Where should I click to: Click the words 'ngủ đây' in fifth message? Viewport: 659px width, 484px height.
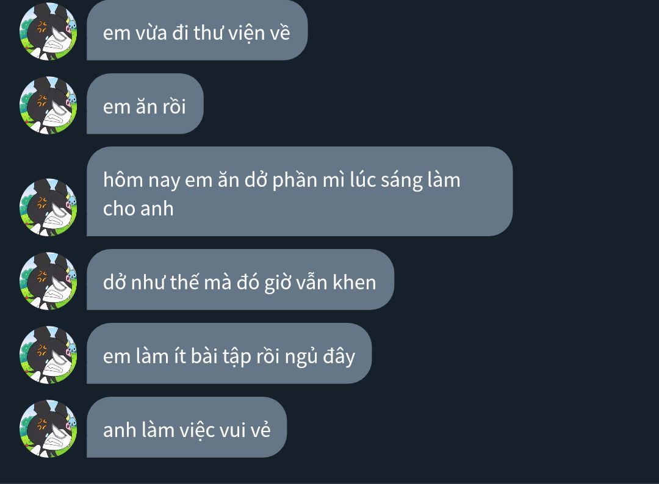click(x=320, y=357)
